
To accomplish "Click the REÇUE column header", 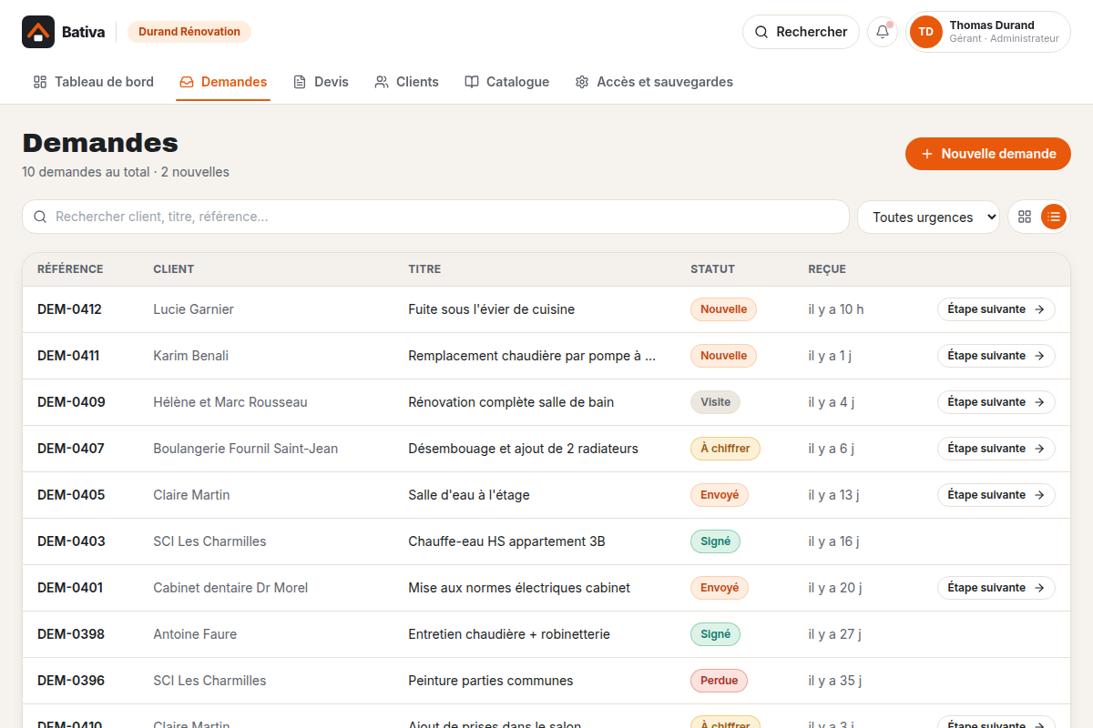I will (x=827, y=269).
